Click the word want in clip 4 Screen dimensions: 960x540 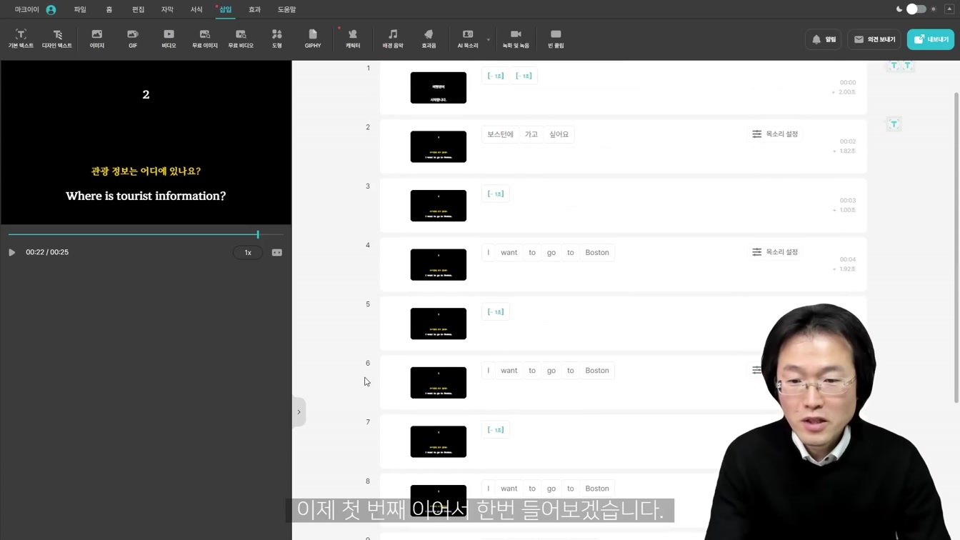[509, 252]
